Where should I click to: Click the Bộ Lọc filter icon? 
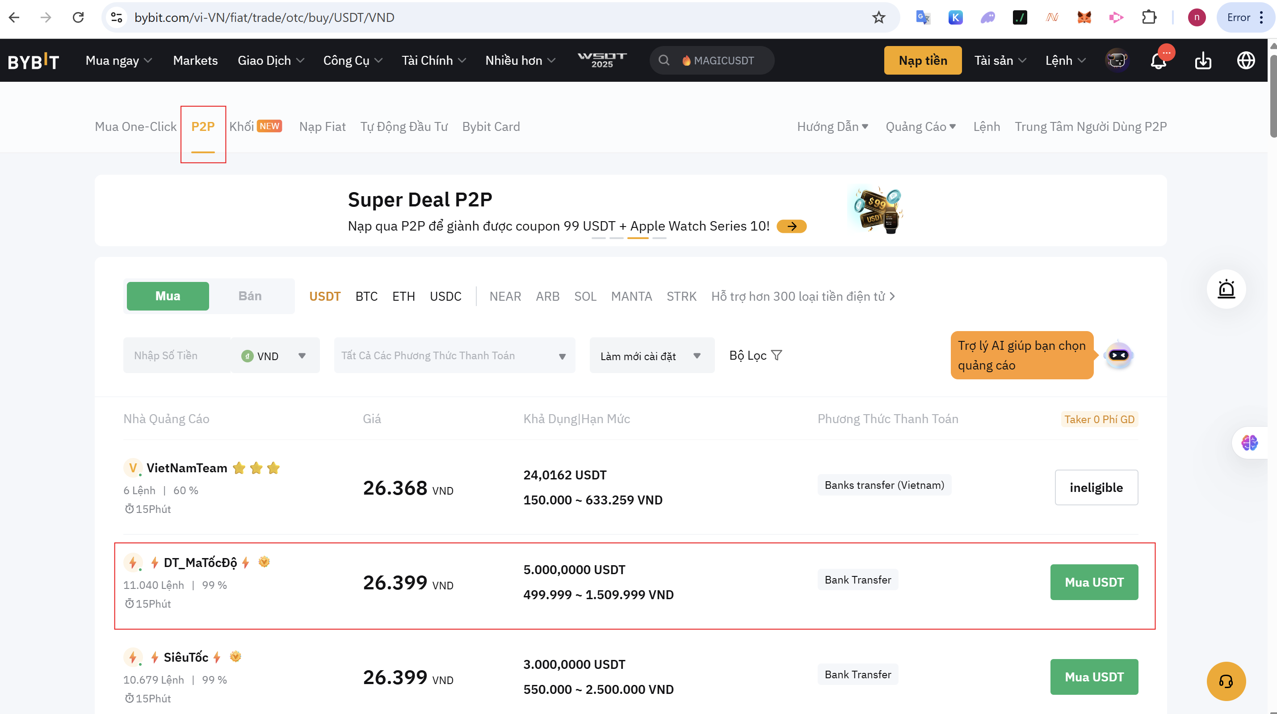click(x=777, y=355)
